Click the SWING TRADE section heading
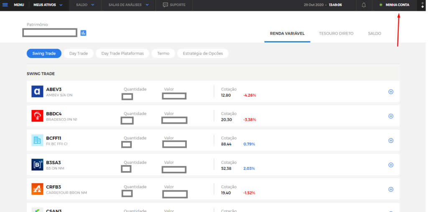 [x=41, y=74]
